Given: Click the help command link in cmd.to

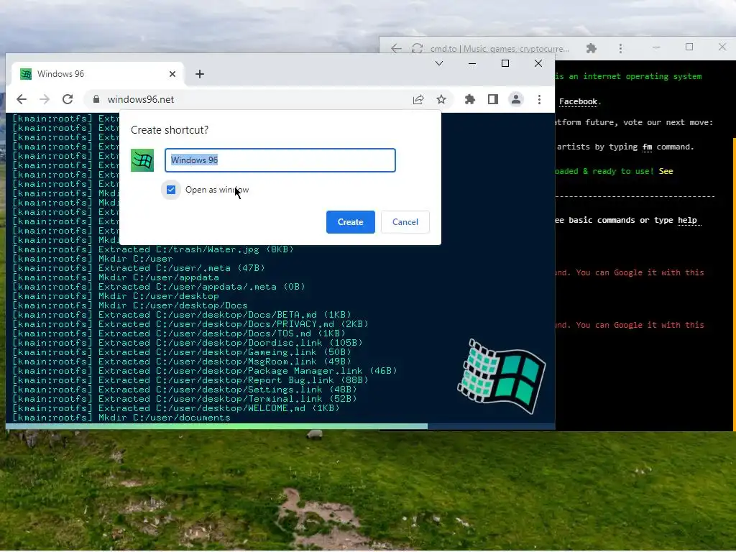Looking at the screenshot, I should (x=687, y=220).
